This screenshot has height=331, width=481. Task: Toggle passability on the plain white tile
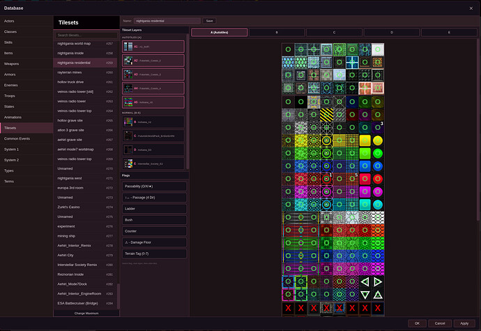click(x=378, y=50)
